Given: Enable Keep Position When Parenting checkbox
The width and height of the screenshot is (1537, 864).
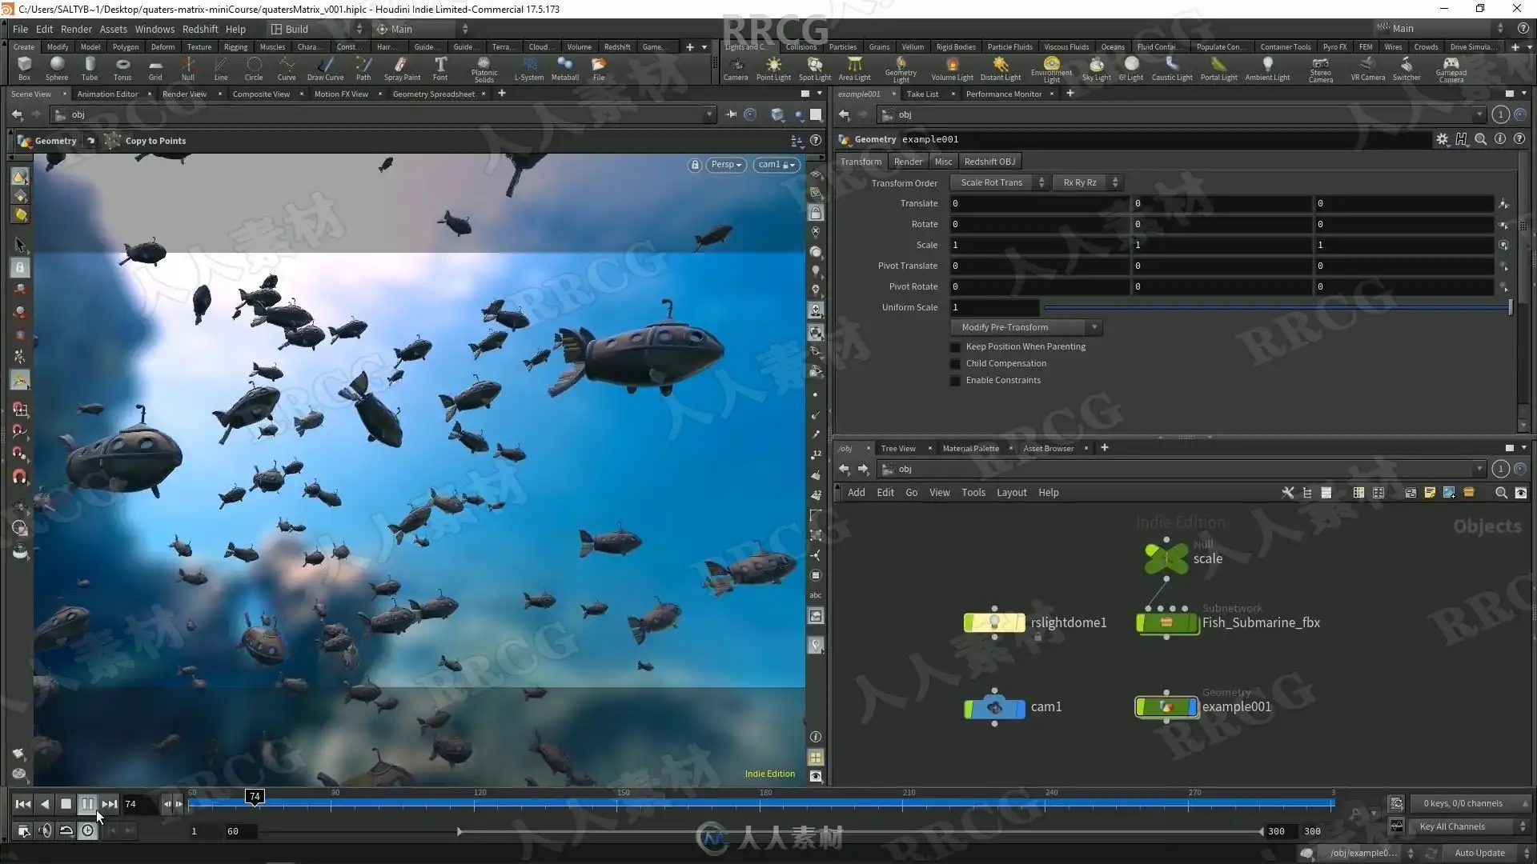Looking at the screenshot, I should [x=955, y=347].
